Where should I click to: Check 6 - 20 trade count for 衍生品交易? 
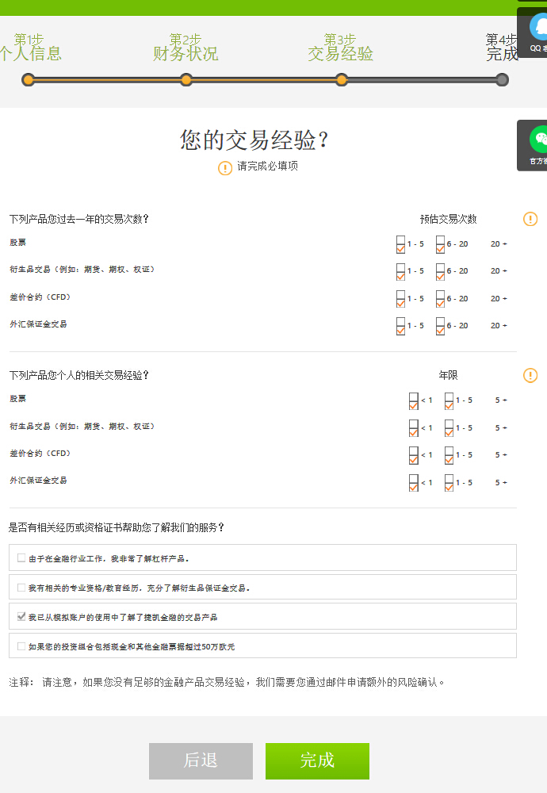[440, 271]
